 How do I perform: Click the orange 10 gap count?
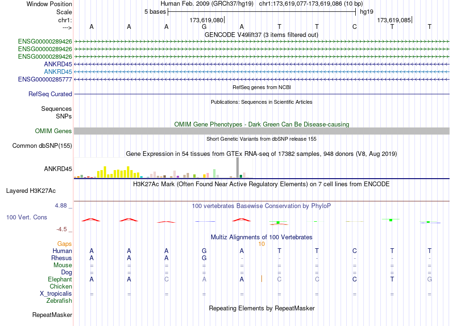pos(261,244)
